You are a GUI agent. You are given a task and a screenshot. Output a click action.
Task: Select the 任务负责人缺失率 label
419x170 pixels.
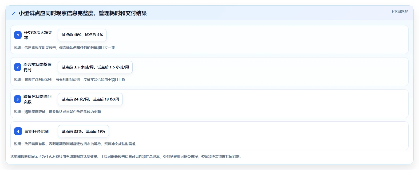(38, 35)
